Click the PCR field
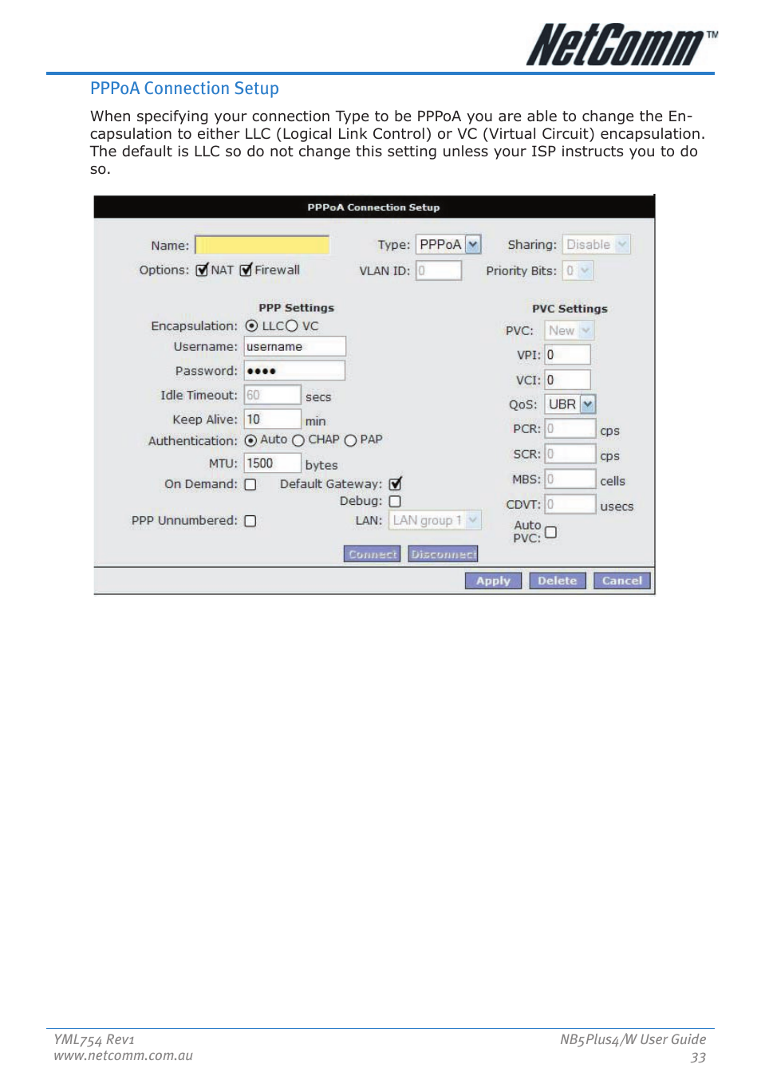This screenshot has height=1080, width=761. coord(570,429)
